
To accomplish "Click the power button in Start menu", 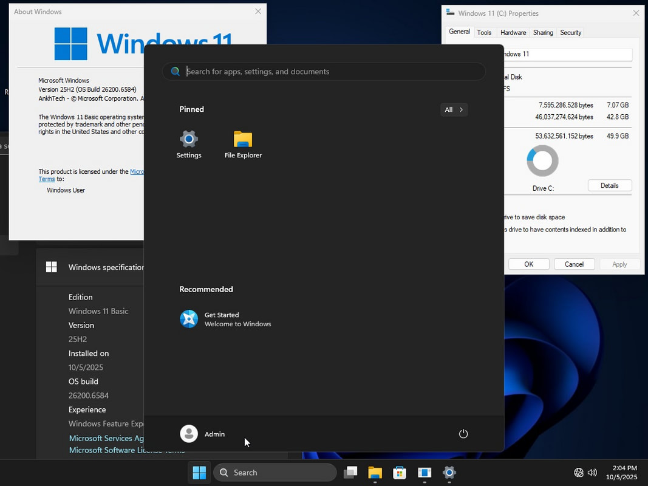I will (463, 434).
